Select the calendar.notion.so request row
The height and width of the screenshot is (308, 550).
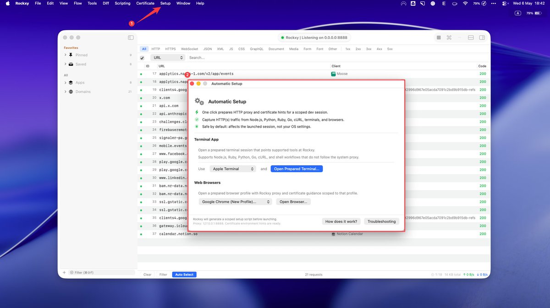click(x=314, y=234)
